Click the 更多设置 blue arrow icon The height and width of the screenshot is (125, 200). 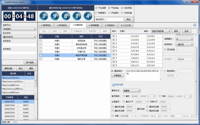click(114, 85)
